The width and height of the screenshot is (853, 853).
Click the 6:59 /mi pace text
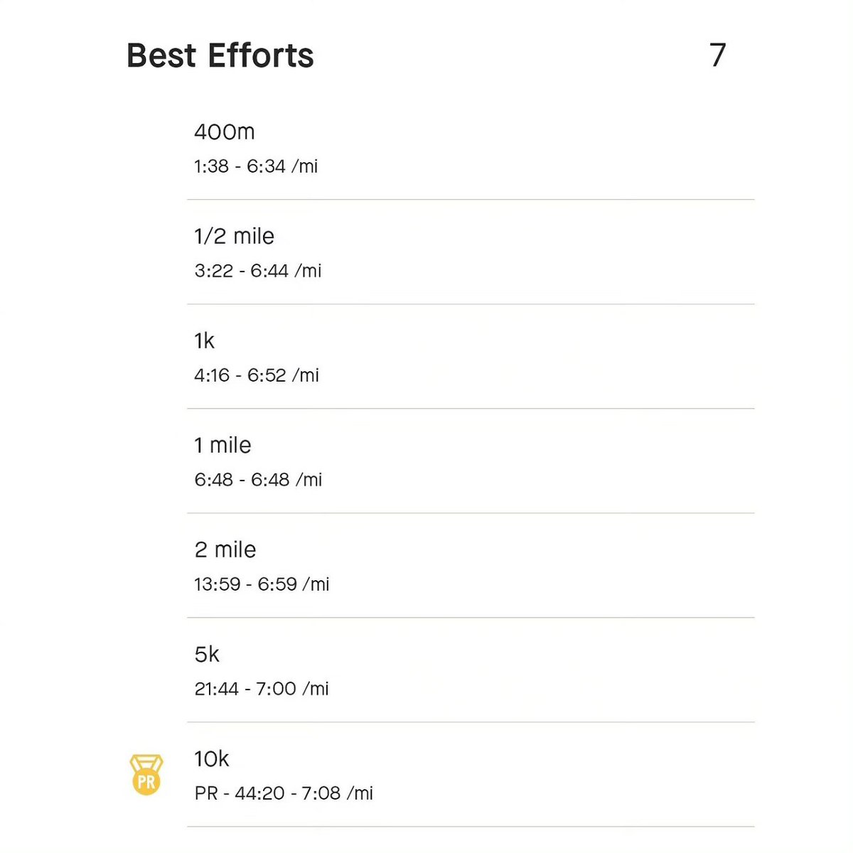[x=294, y=584]
